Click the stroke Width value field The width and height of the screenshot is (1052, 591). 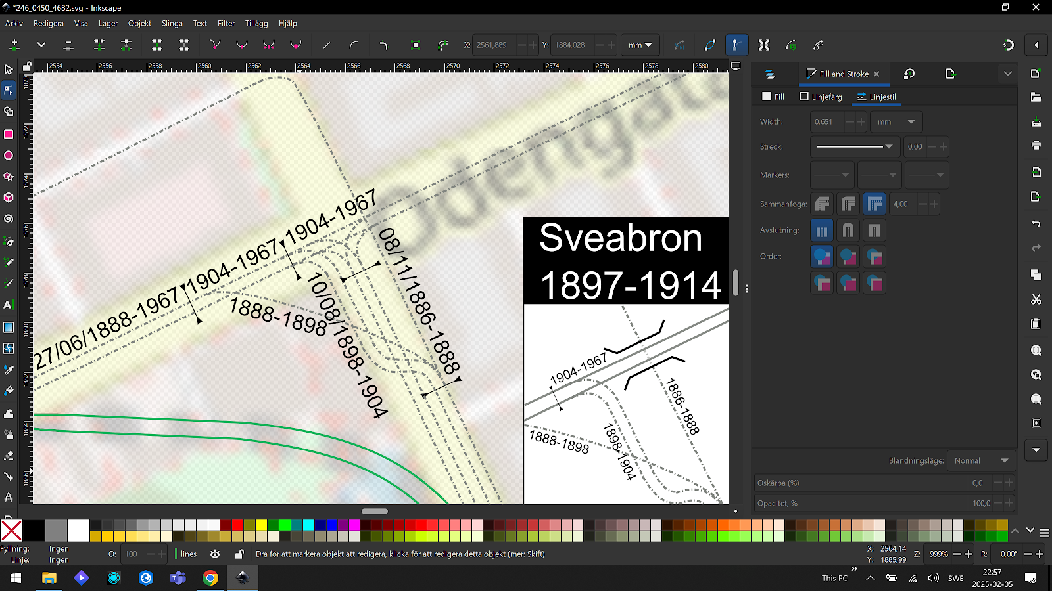click(827, 121)
